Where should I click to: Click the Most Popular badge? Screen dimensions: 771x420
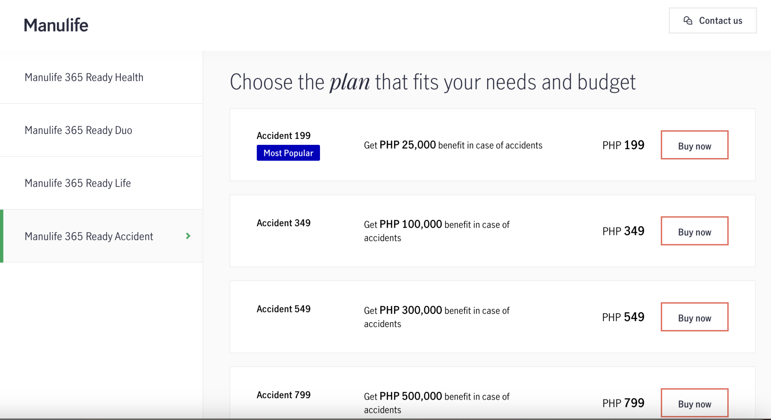point(288,153)
